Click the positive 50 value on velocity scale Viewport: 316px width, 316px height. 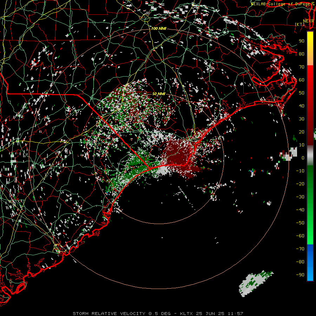point(302,93)
